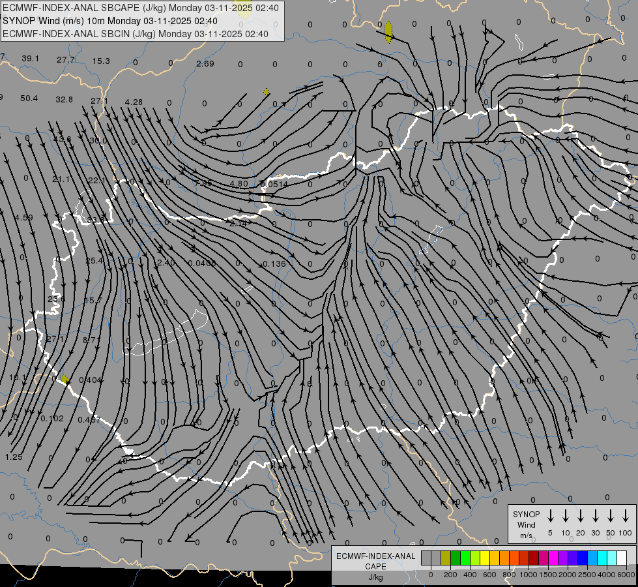Click the 4000 tick label on CAPE legend
This screenshot has width=638, height=587.
tap(606, 575)
